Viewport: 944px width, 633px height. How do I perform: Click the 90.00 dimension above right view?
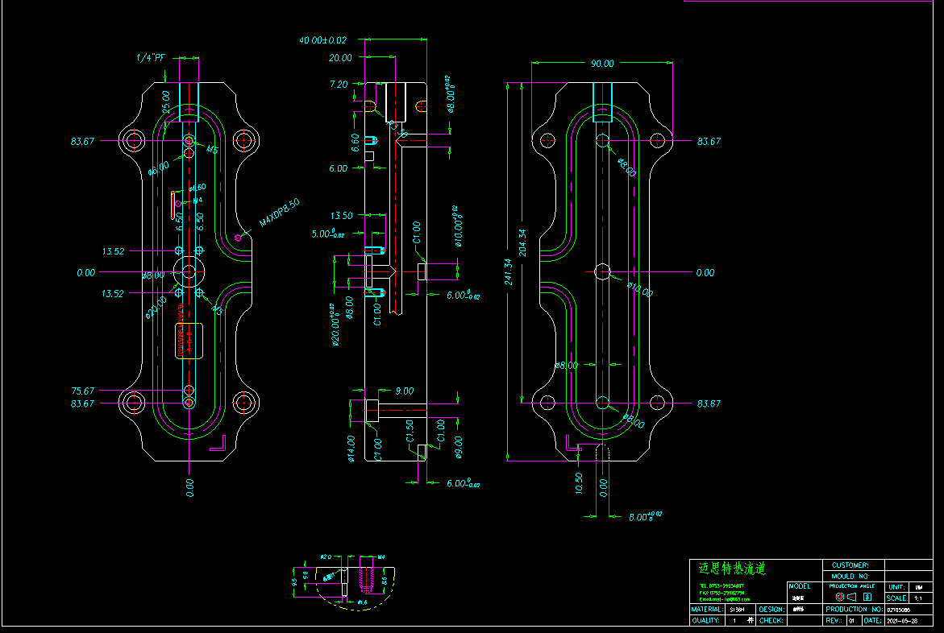tap(602, 64)
